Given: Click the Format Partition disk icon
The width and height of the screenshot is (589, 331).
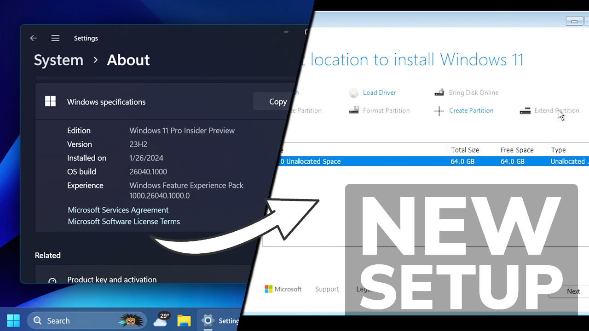Looking at the screenshot, I should tap(354, 110).
